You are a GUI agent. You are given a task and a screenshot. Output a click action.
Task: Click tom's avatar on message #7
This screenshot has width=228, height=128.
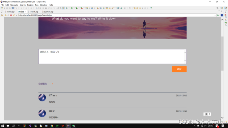click(42, 97)
